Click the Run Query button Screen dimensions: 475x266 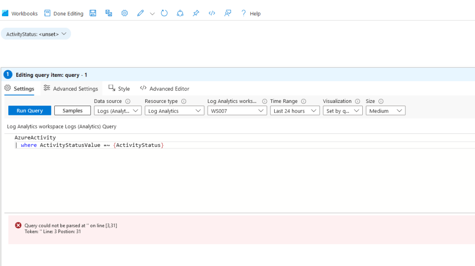click(30, 111)
